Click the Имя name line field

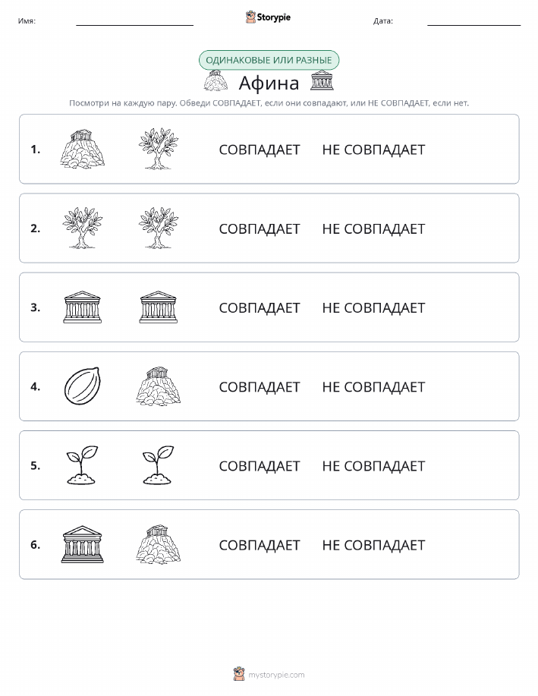point(134,21)
